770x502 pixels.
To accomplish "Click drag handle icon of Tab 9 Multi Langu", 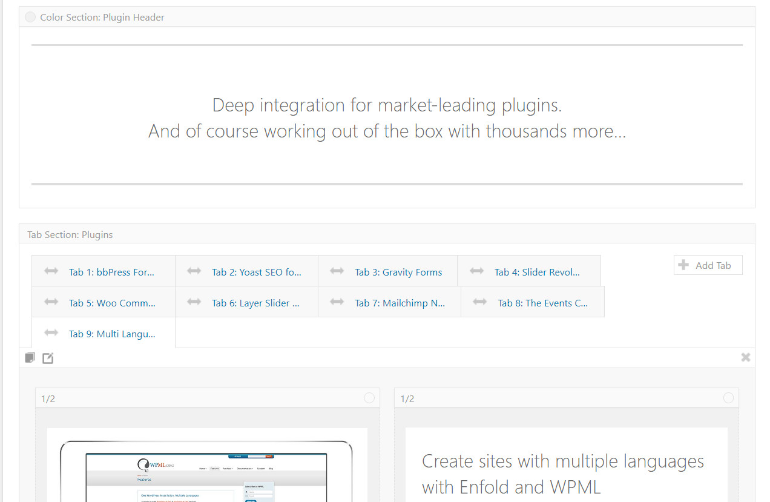I will tap(51, 333).
